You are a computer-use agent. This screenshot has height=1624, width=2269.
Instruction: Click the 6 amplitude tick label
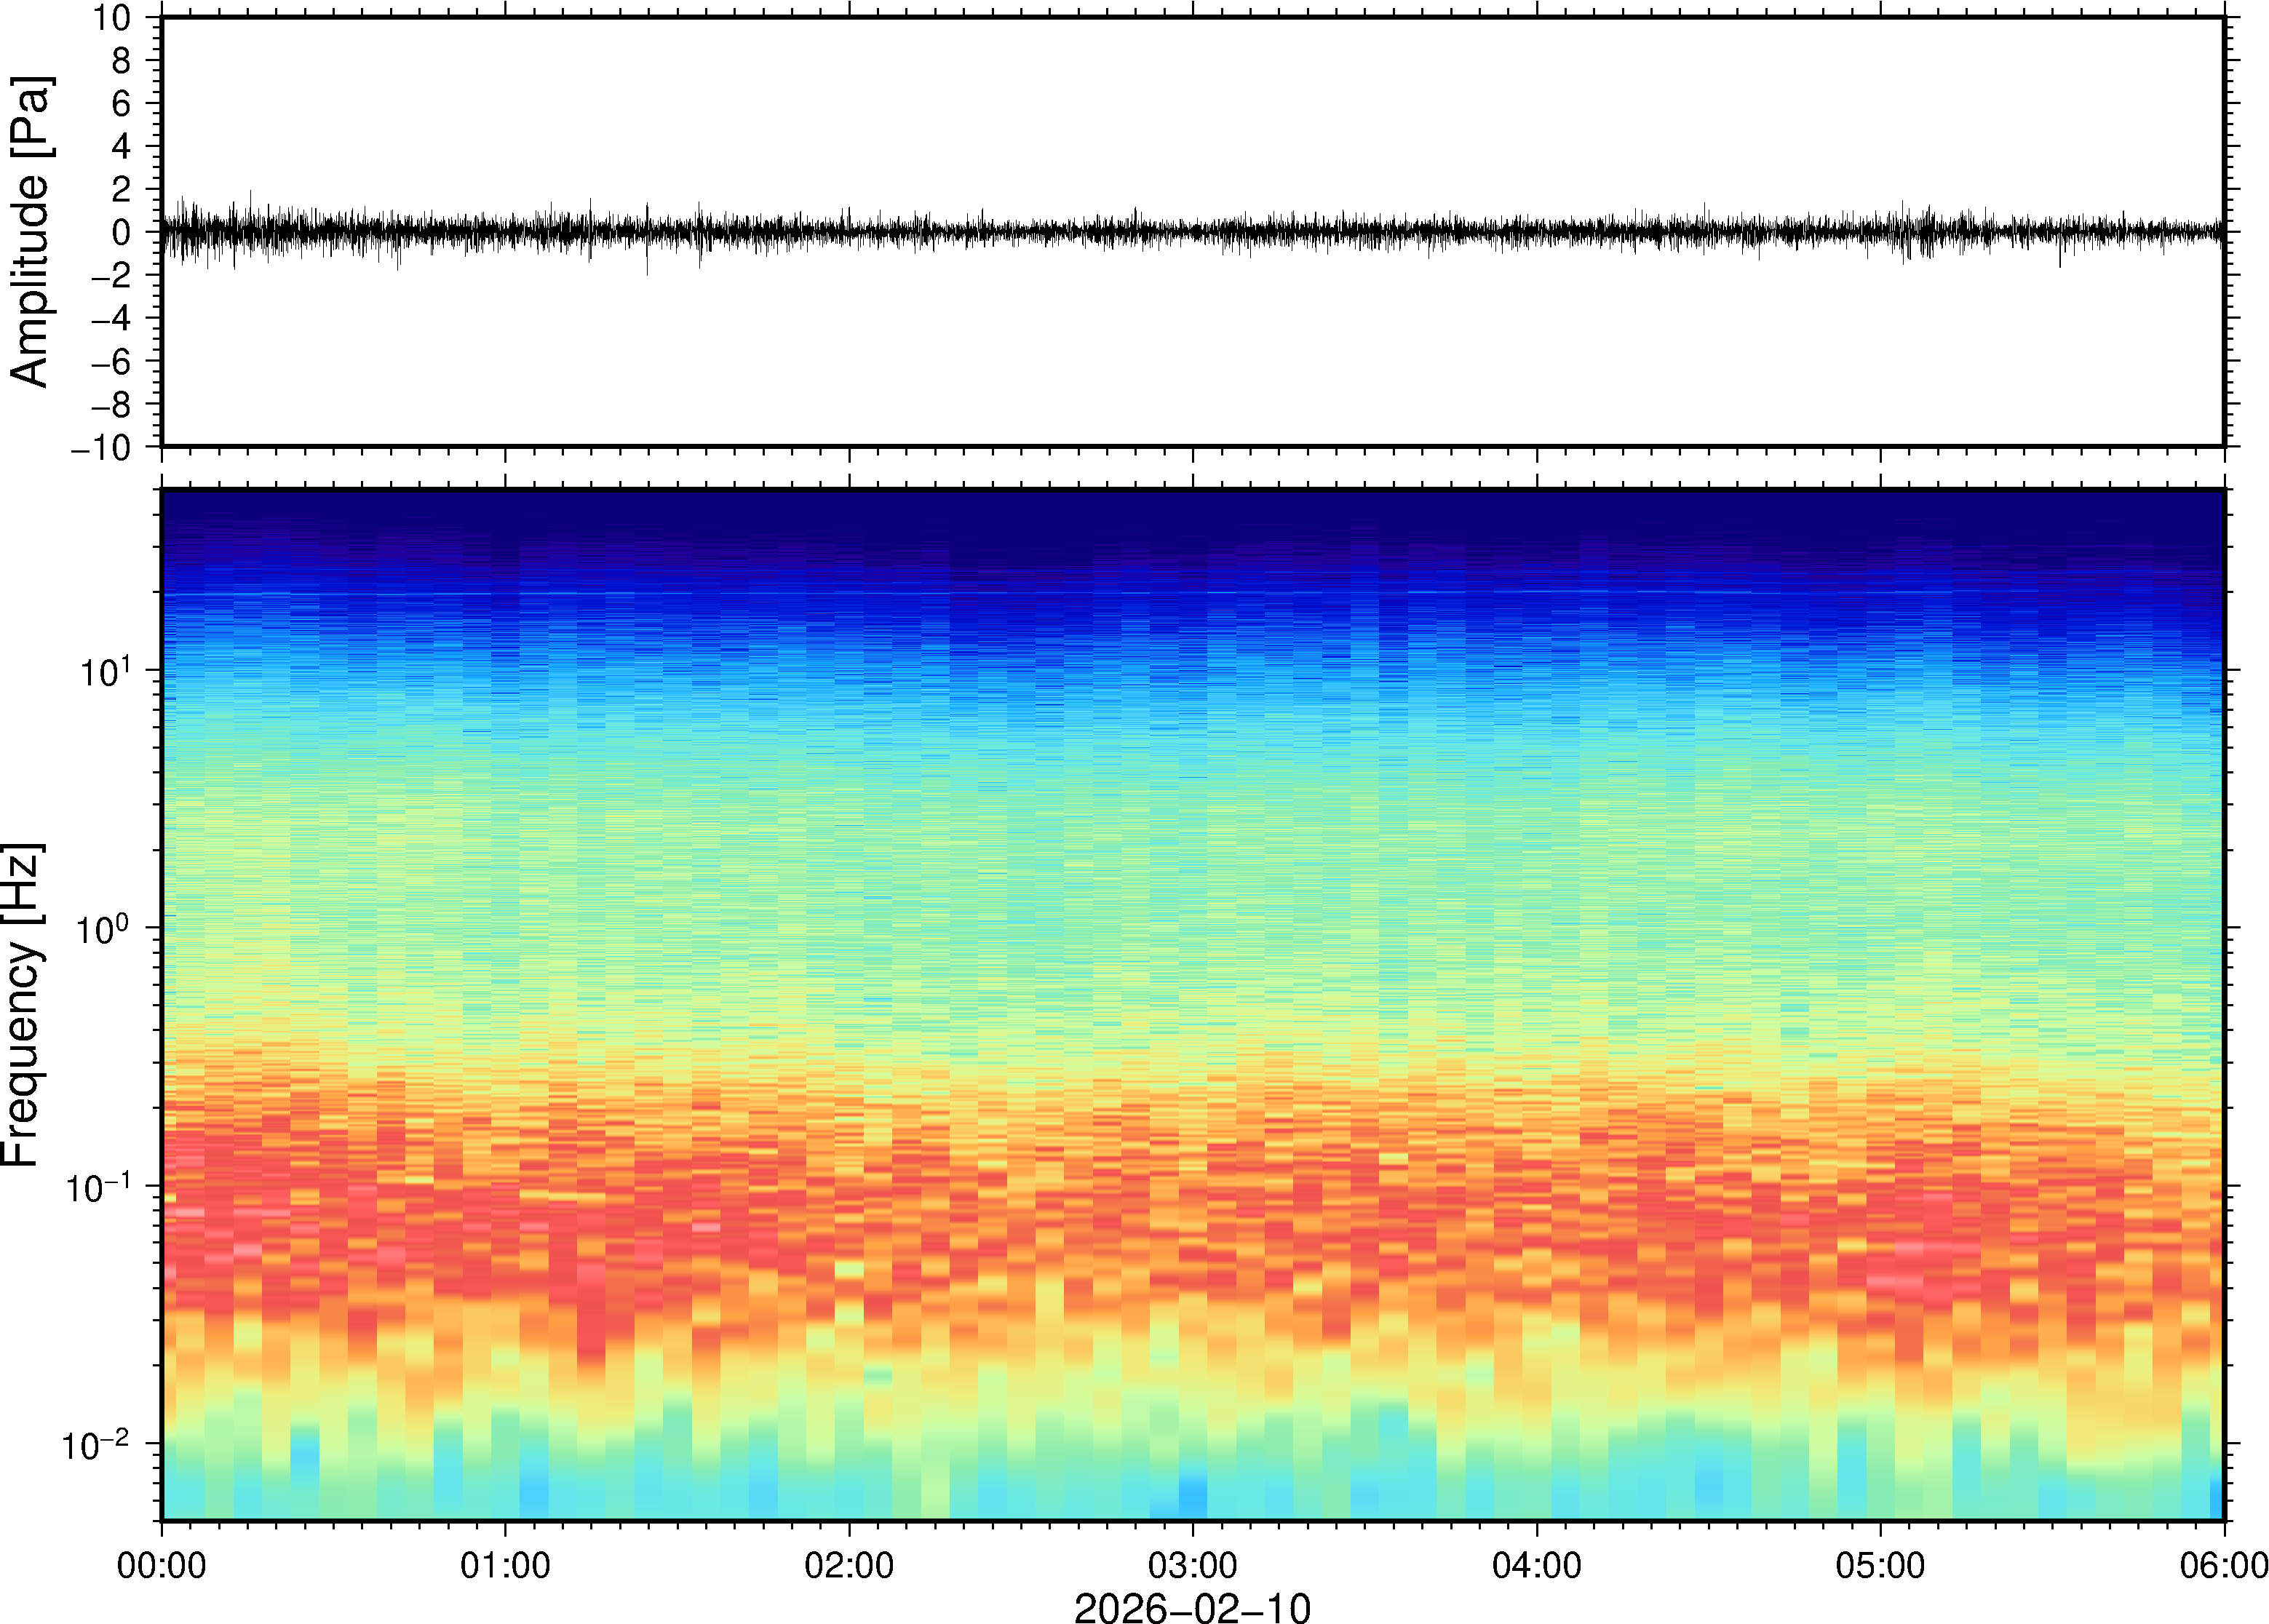(x=122, y=104)
